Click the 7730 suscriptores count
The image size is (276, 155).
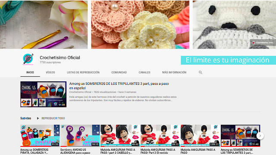(50, 62)
